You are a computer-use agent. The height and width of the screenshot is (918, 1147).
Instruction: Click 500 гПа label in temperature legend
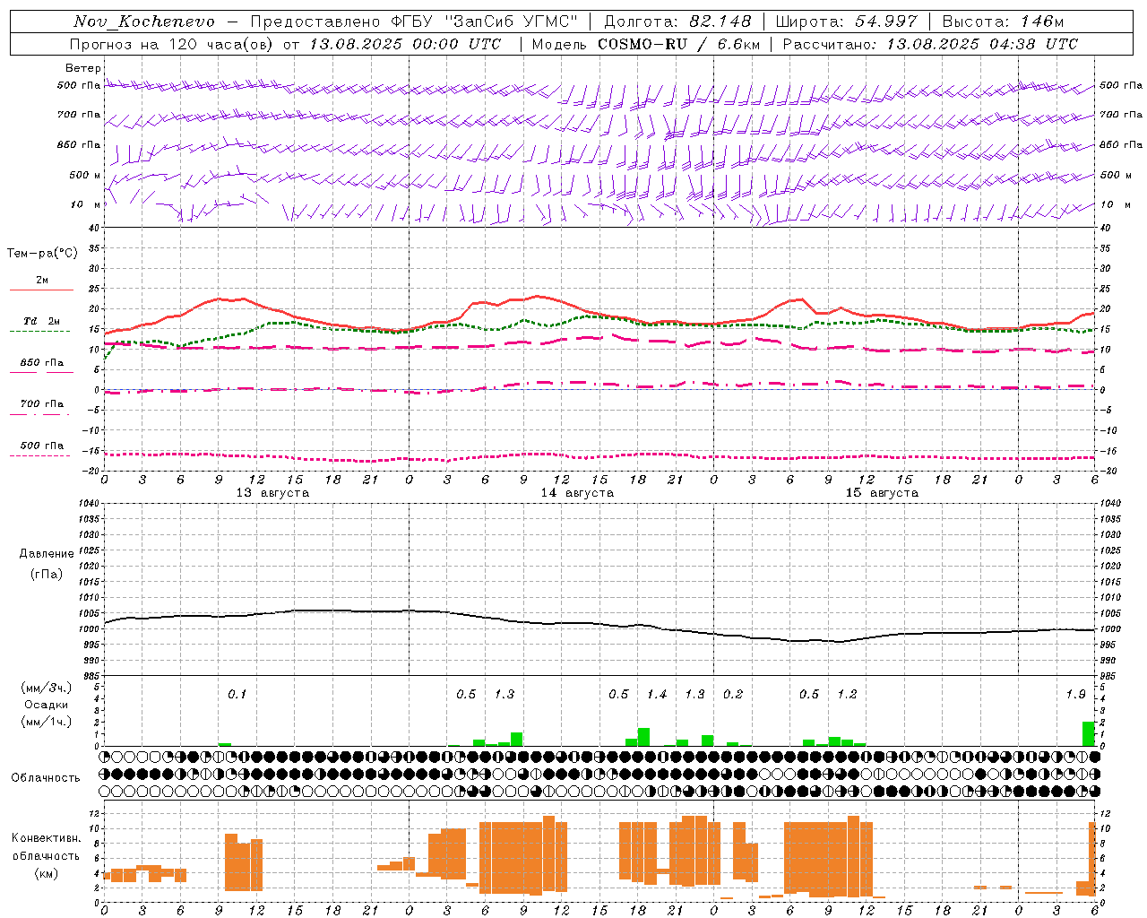pos(42,446)
